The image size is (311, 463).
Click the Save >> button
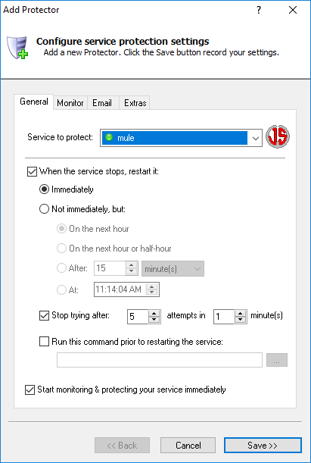[263, 446]
